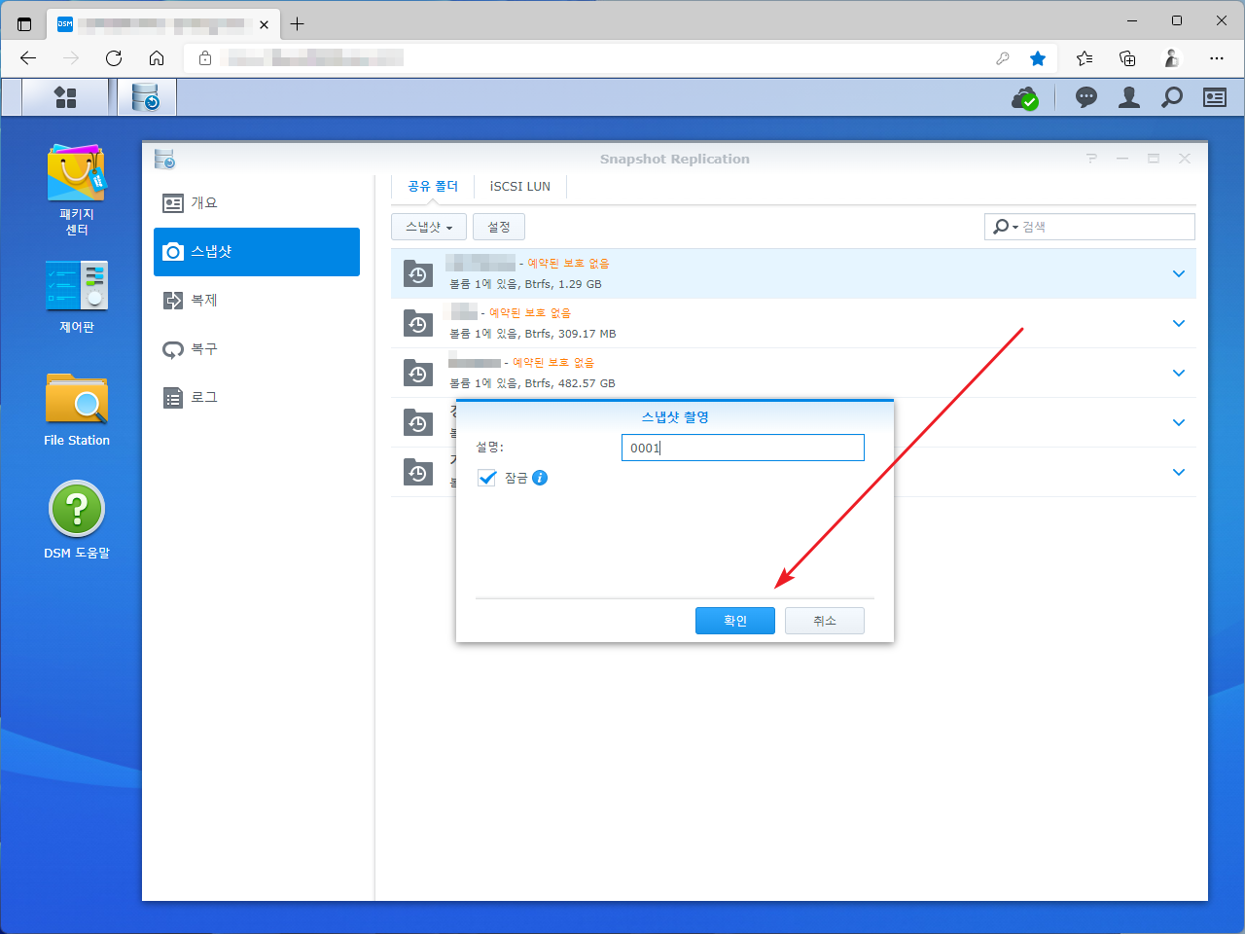Click the text '볼륨 1에 있음, Btrfs, 482.57 GB'

coord(532,383)
